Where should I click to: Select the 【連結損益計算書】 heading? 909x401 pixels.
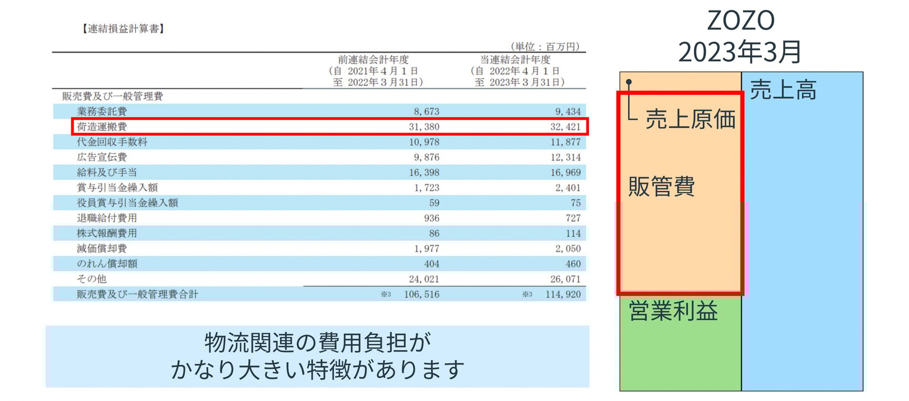tap(124, 29)
